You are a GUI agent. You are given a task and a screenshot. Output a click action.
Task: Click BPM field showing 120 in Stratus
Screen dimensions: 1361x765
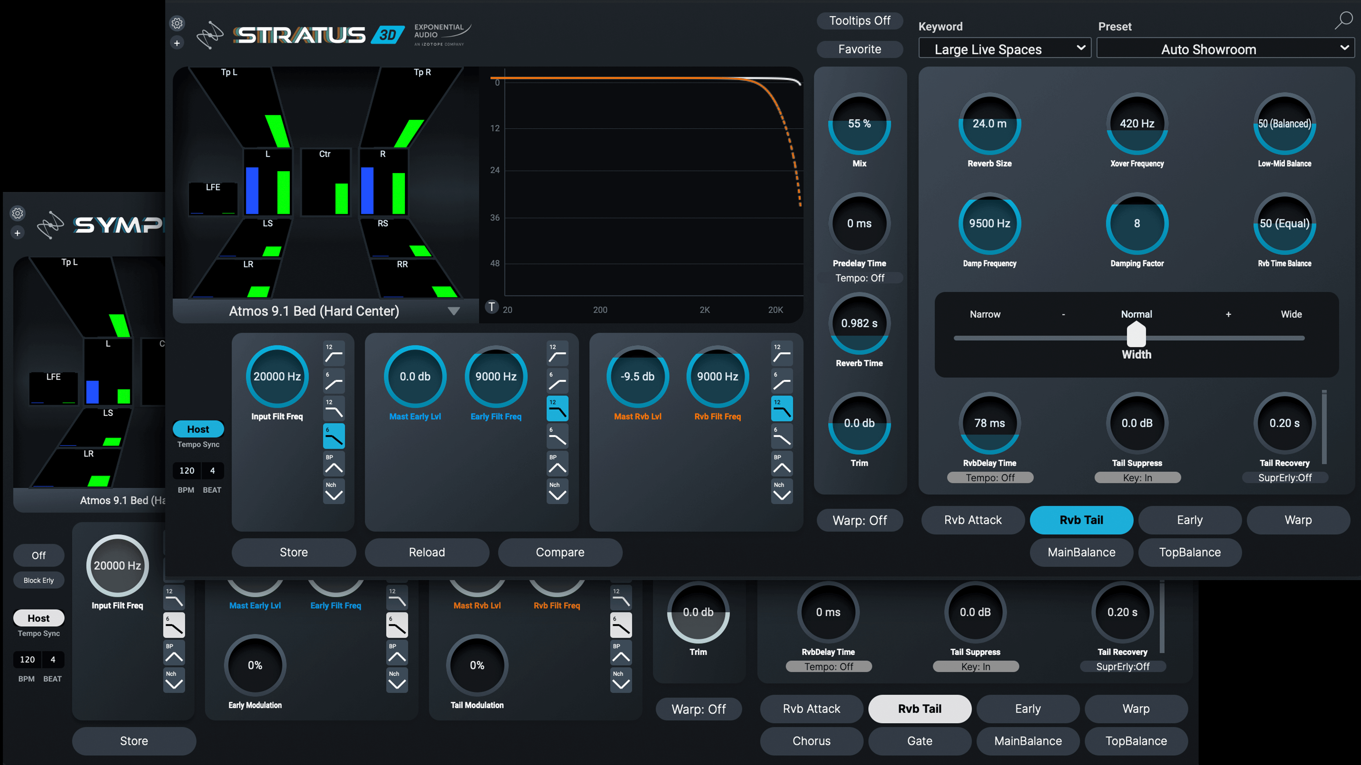click(187, 470)
